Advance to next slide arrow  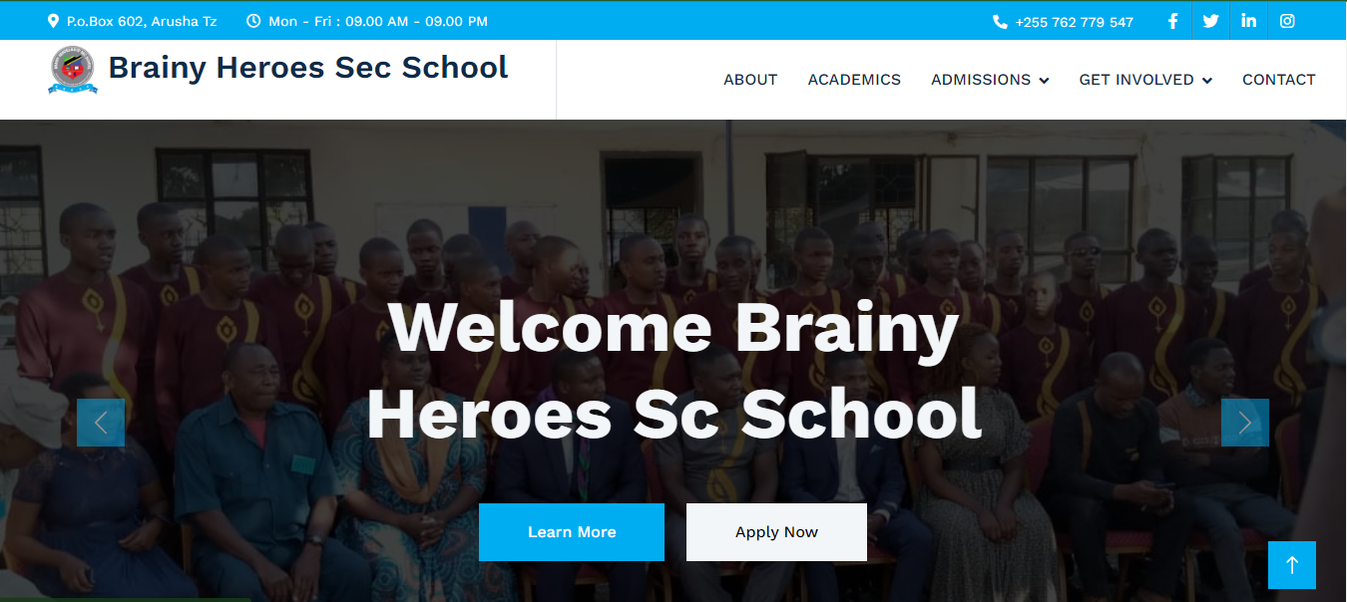(x=1245, y=423)
